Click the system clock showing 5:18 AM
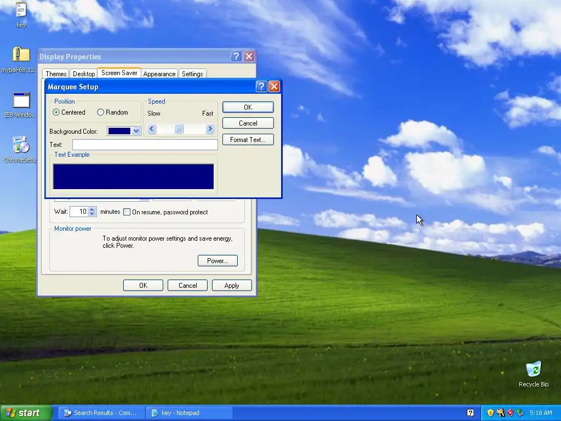 [x=541, y=413]
